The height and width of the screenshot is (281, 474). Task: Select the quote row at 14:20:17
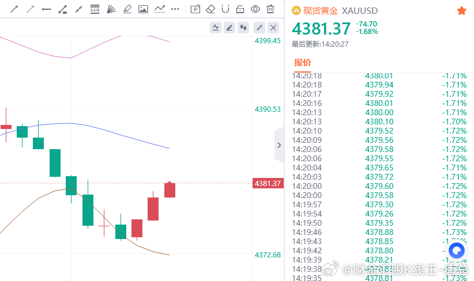[379, 94]
